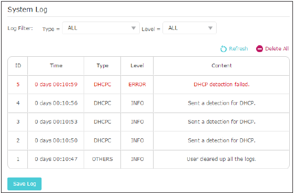
Task: Click the Time column header
Action: click(56, 66)
